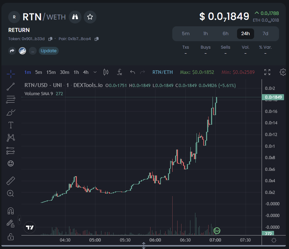The image size is (289, 249).
Task: Redo the chart action
Action: tap(142, 72)
